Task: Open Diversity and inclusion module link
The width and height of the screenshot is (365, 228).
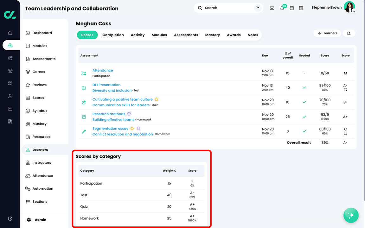Action: [x=112, y=91]
